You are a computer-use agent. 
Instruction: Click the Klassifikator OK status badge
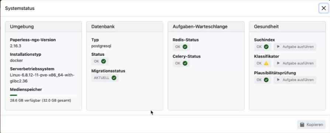[262, 63]
